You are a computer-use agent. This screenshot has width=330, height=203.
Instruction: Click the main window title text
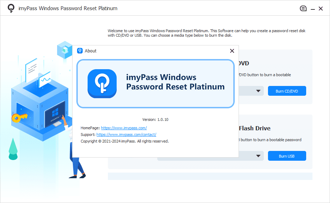(x=68, y=8)
